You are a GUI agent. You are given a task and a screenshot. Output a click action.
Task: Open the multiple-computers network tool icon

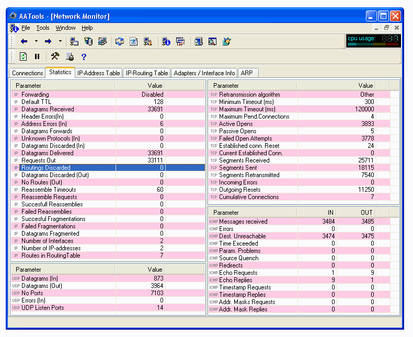(x=102, y=41)
